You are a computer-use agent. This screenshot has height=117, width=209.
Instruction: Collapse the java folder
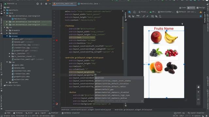point(4,13)
